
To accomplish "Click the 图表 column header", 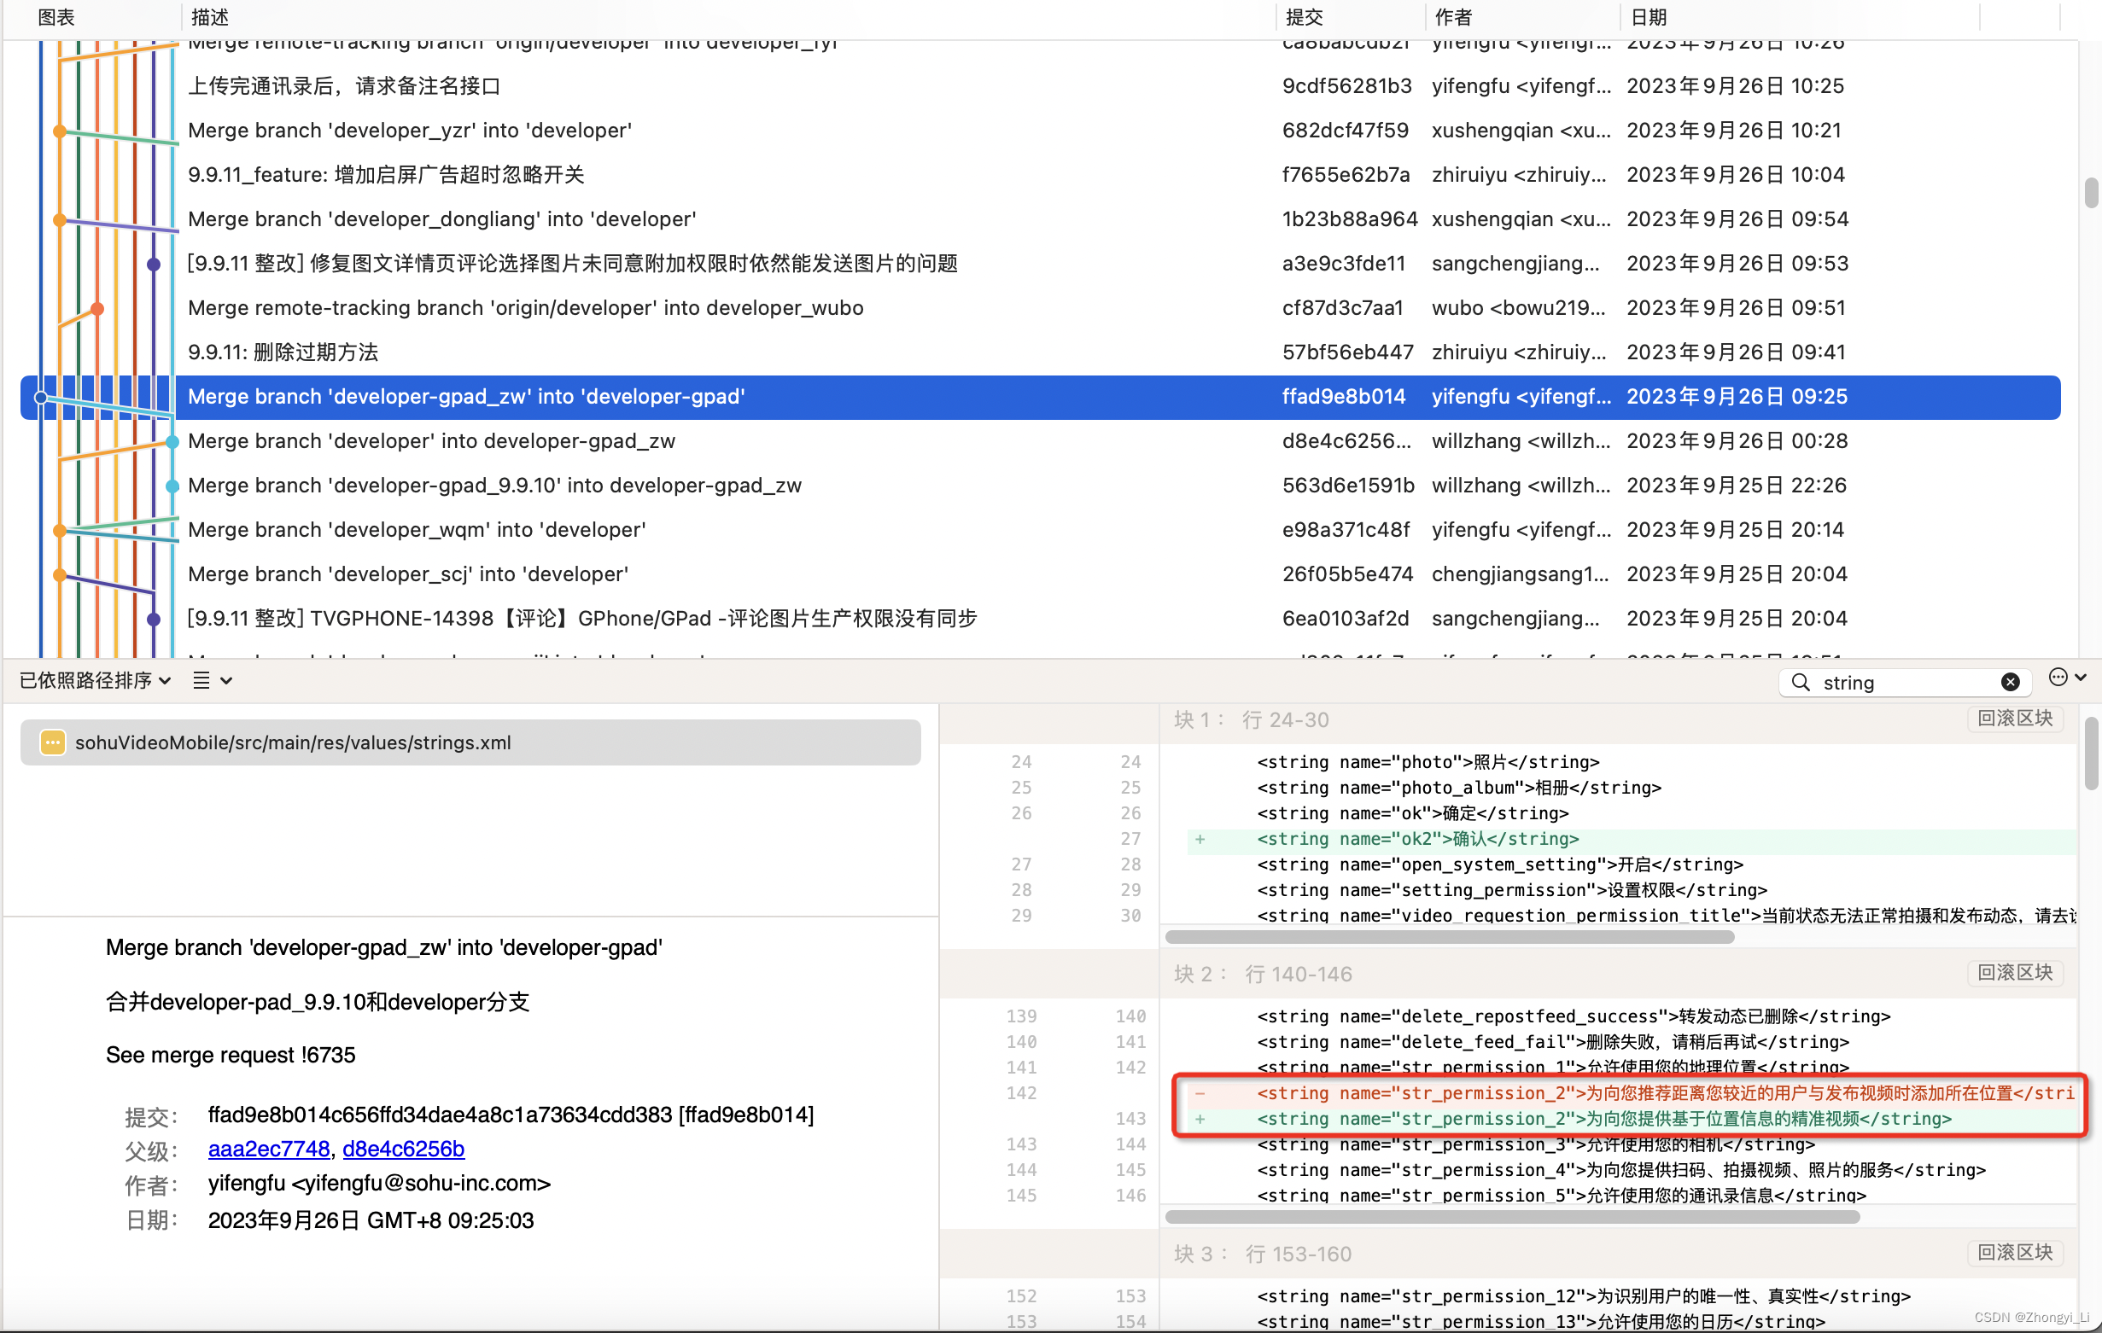I will (56, 16).
